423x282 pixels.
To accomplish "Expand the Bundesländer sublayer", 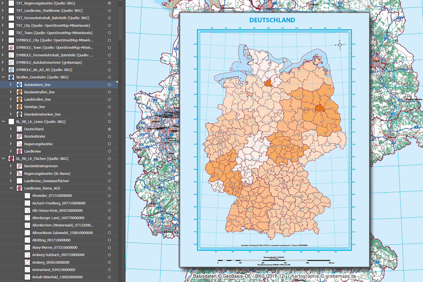I will pos(11,136).
